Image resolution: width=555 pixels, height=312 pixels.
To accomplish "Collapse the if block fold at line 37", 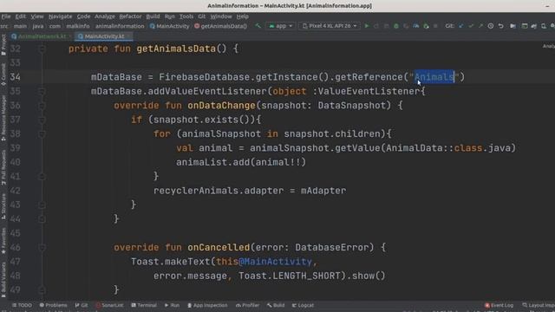I will pyautogui.click(x=42, y=120).
